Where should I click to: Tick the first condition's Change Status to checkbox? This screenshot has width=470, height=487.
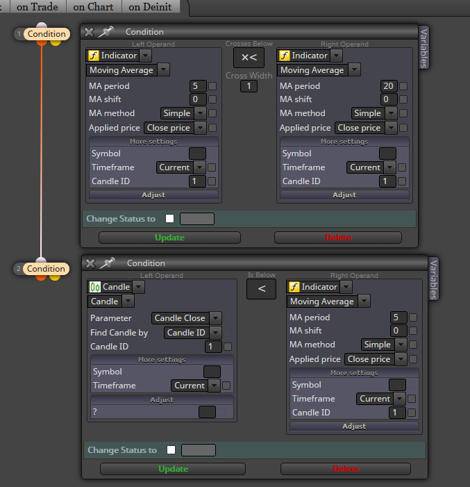pyautogui.click(x=170, y=219)
